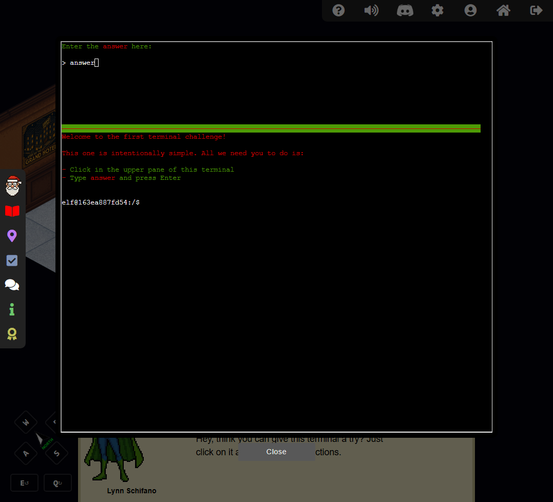Open the red book story icon

[x=12, y=211]
